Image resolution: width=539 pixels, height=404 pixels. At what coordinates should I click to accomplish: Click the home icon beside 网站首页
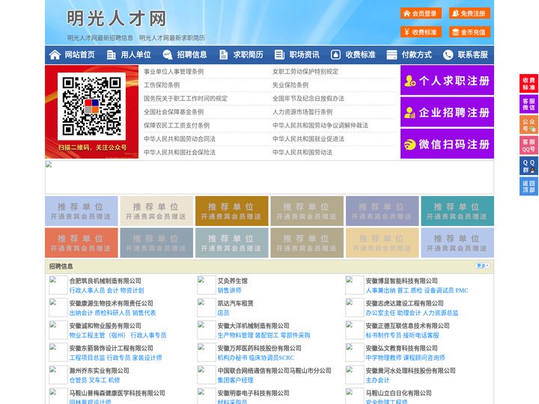pos(55,55)
